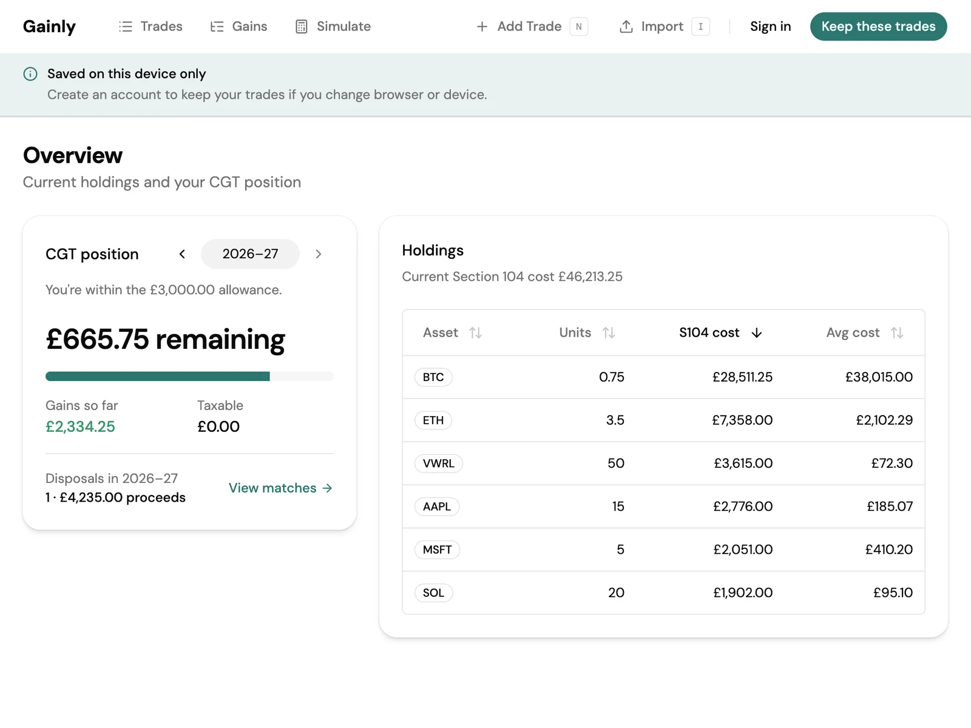This screenshot has width=971, height=728.
Task: Click the Add Trade button
Action: pos(532,27)
